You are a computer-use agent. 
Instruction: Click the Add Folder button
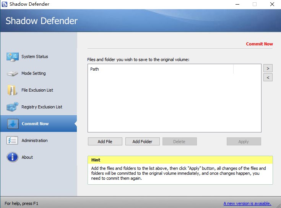coord(143,142)
